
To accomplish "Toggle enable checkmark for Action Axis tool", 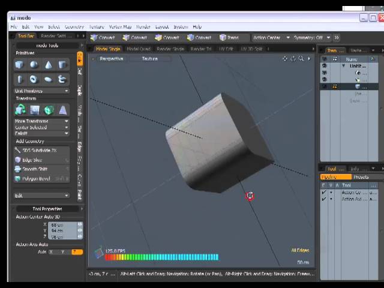I will [324, 199].
